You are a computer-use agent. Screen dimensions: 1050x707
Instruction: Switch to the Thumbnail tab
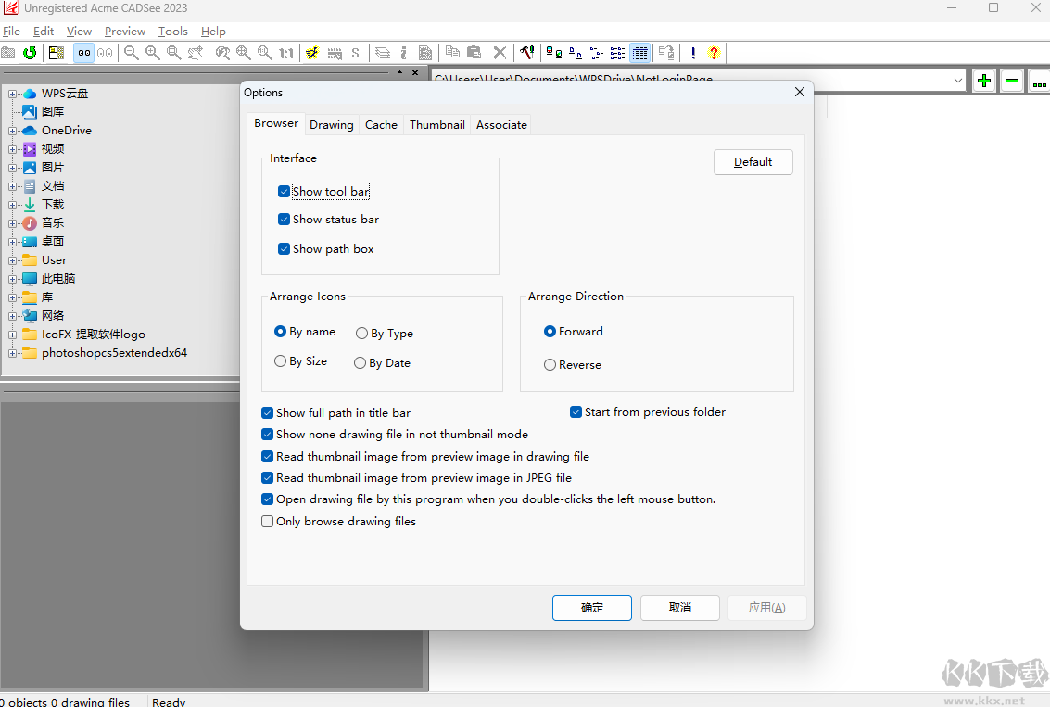(x=436, y=124)
